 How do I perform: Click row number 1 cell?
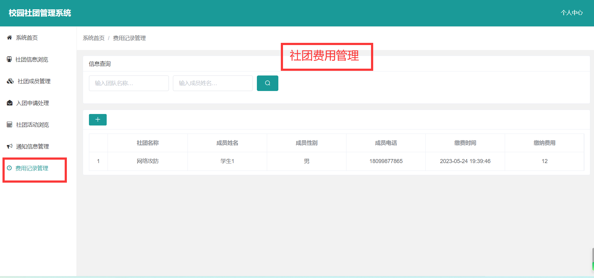(98, 161)
